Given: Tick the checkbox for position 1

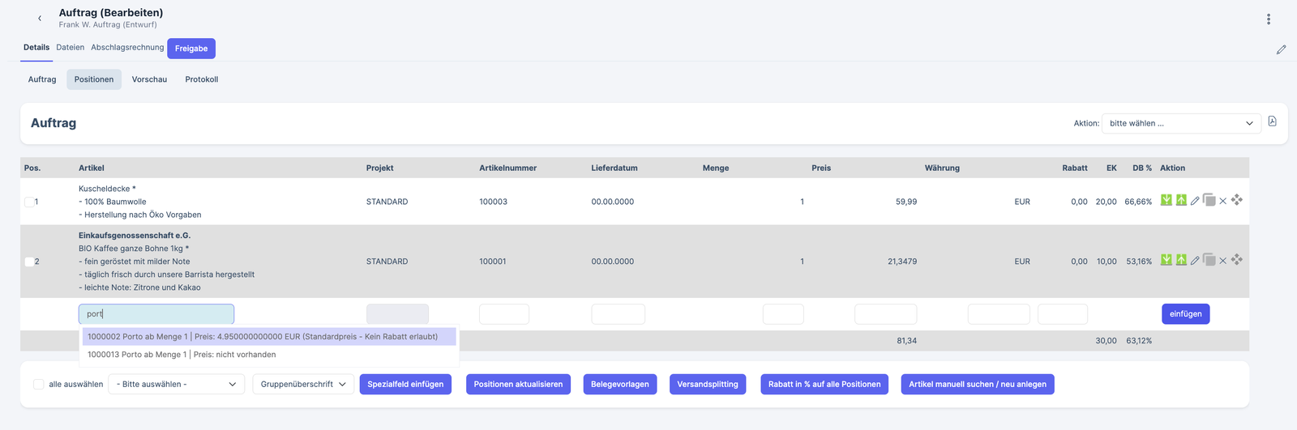Looking at the screenshot, I should [x=29, y=202].
